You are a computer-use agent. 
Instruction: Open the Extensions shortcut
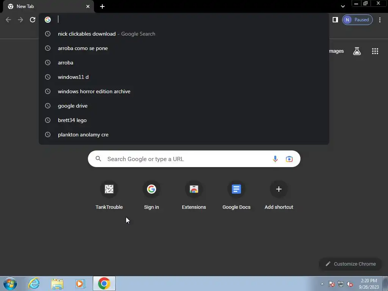[x=194, y=195]
